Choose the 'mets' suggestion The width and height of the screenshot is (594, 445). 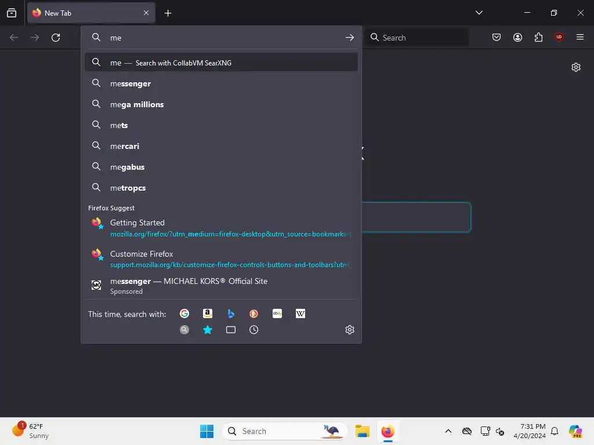(221, 125)
